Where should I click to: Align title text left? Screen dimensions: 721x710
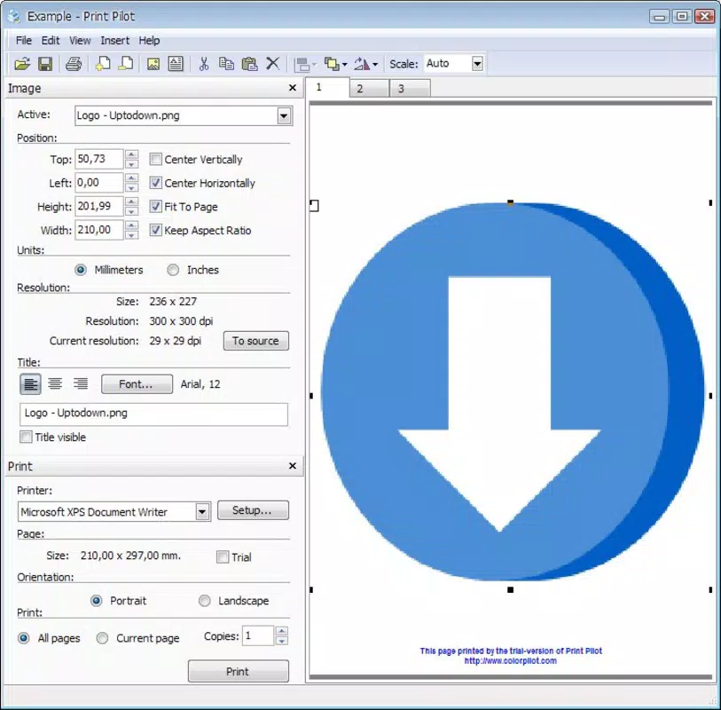point(30,383)
